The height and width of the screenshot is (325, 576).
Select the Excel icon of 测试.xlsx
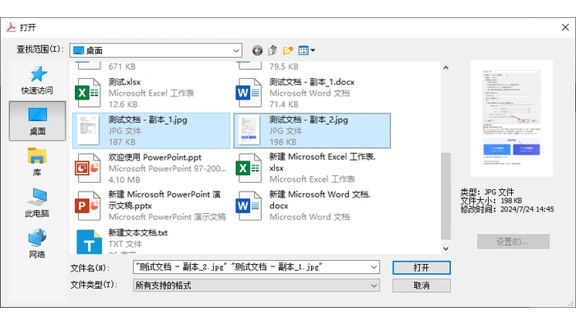87,93
